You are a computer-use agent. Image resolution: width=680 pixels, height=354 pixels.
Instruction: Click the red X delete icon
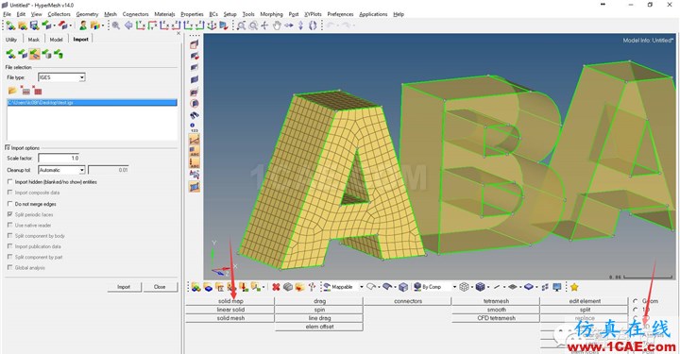[x=276, y=287]
